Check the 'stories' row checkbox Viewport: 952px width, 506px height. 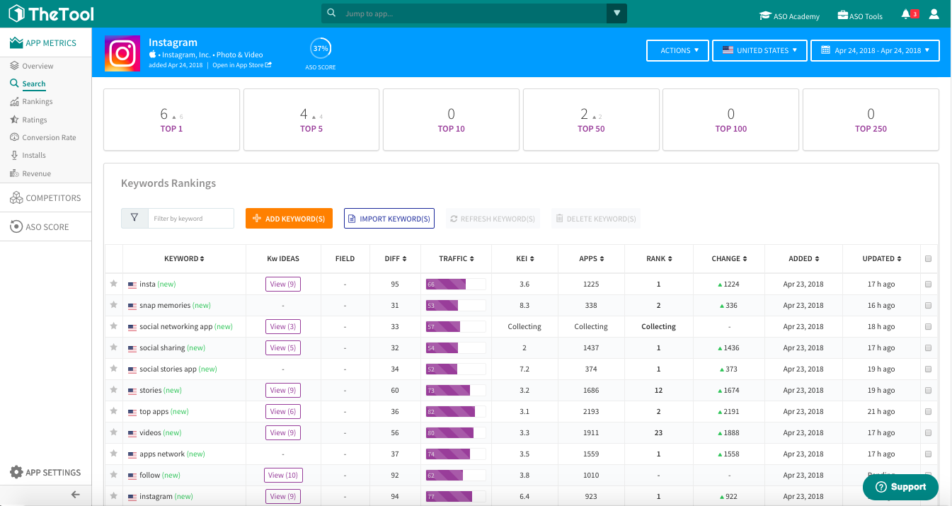[x=928, y=391]
